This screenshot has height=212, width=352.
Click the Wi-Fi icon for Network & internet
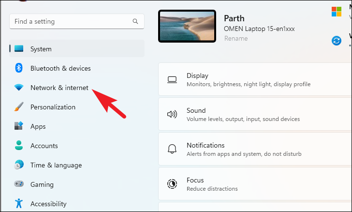(19, 87)
